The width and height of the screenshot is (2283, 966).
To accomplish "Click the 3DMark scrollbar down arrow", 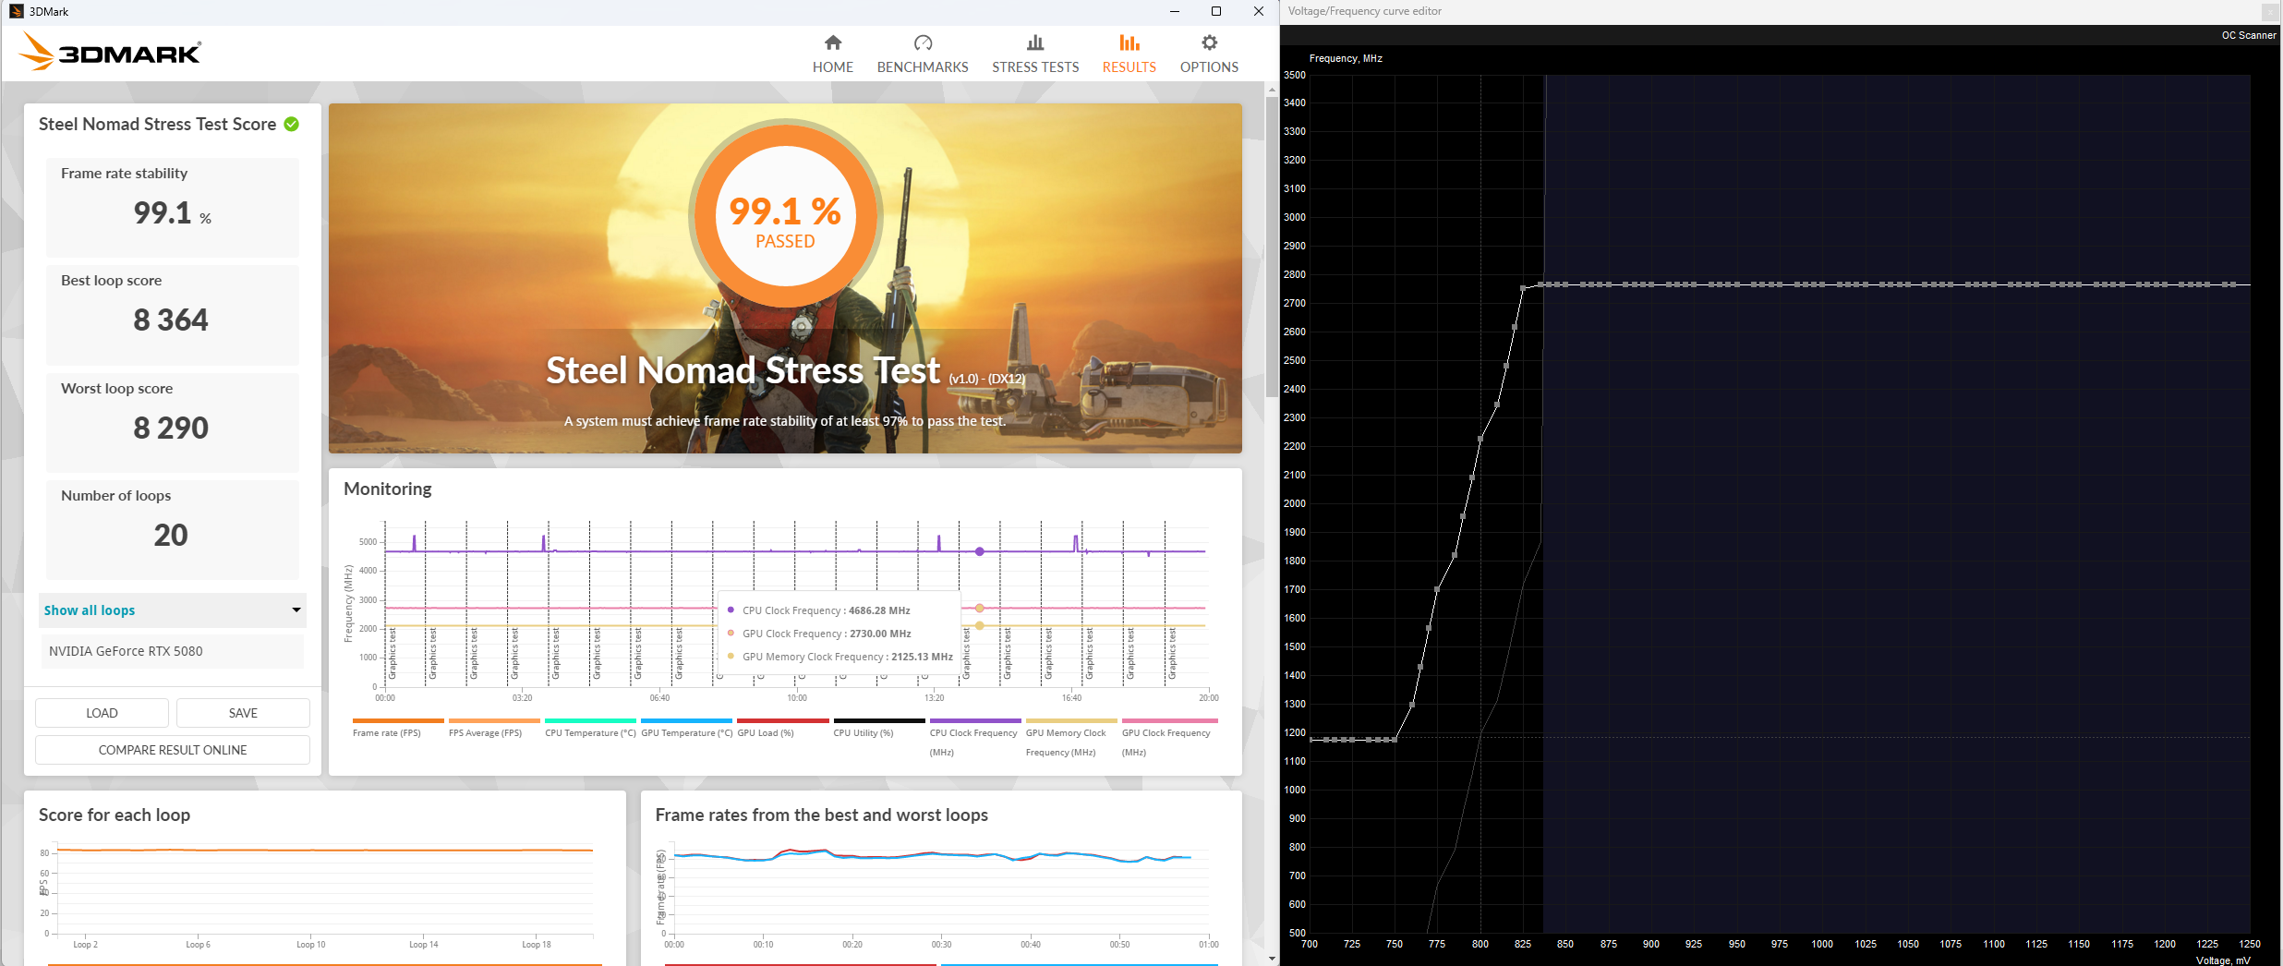I will (x=1272, y=959).
